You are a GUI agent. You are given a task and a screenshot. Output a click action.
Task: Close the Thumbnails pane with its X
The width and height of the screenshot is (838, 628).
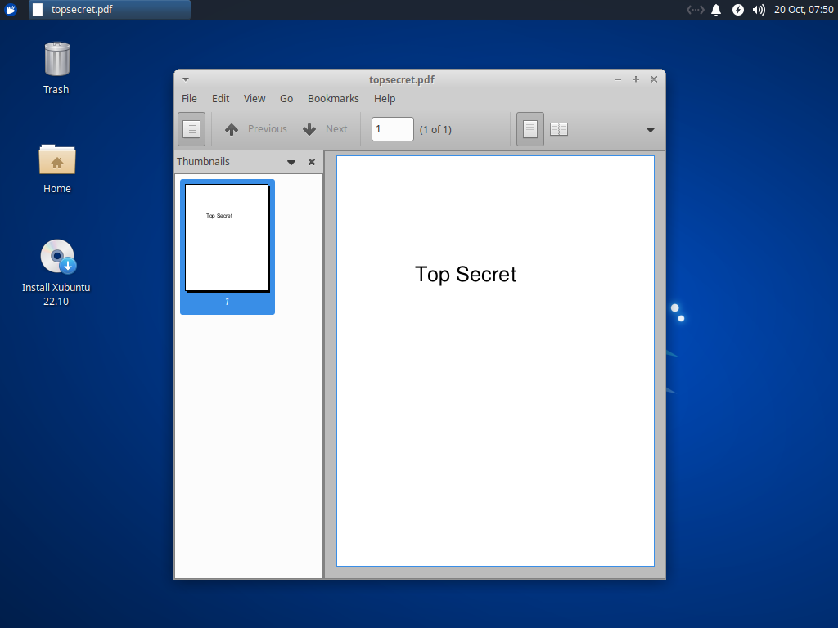(x=311, y=162)
